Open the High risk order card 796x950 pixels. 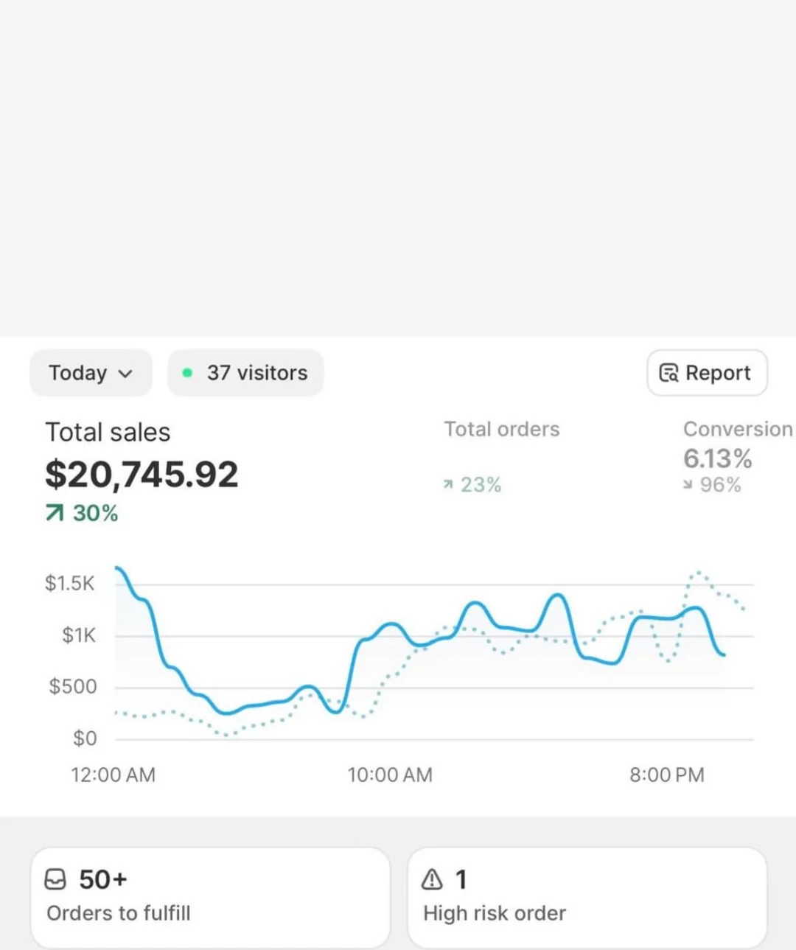[x=587, y=897]
